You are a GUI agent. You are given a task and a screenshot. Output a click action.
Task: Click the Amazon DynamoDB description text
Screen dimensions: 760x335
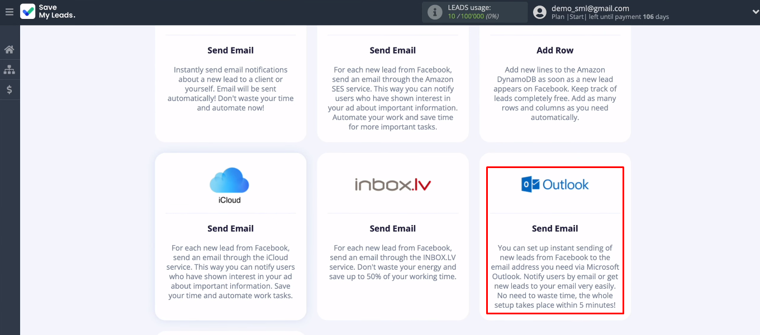[x=555, y=93]
